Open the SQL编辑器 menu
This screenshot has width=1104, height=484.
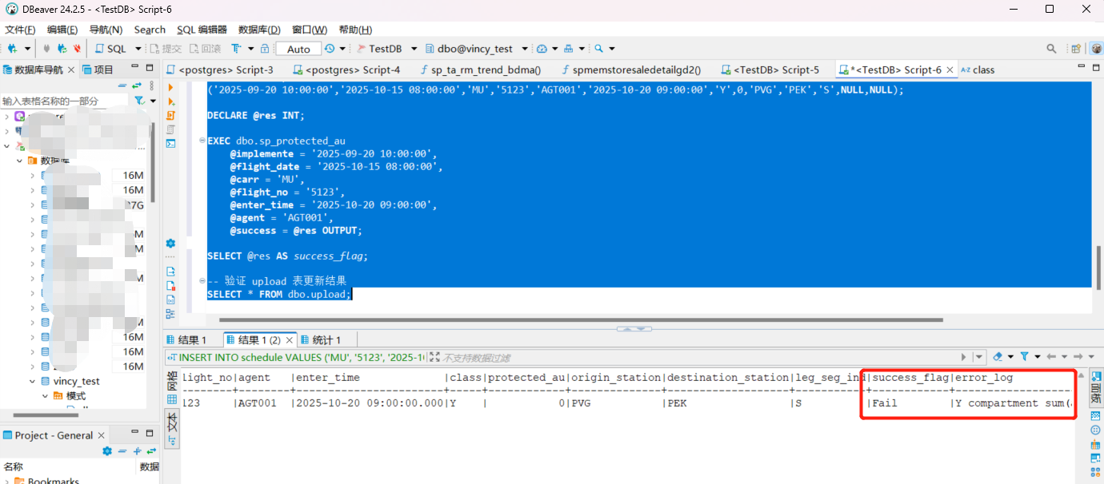tap(201, 30)
